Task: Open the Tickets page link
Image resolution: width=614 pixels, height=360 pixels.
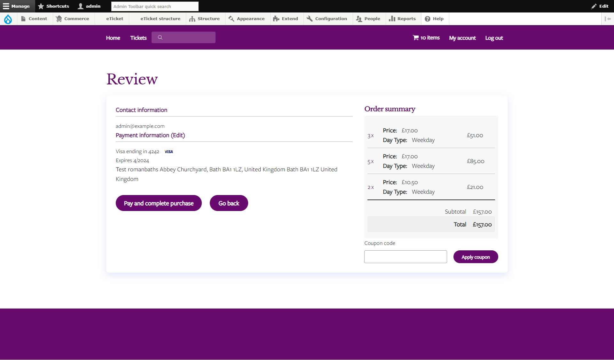Action: click(138, 38)
